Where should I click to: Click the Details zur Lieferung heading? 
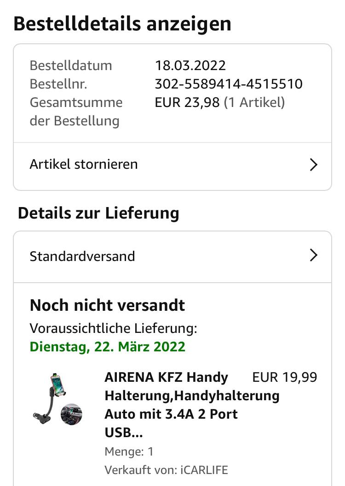(98, 213)
